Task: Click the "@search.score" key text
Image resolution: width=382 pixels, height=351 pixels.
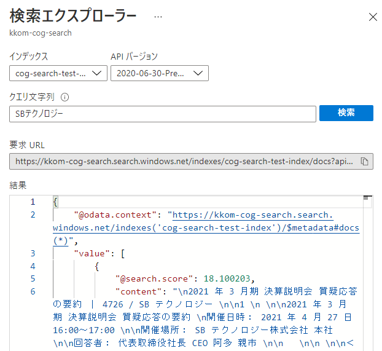Action: click(x=154, y=279)
